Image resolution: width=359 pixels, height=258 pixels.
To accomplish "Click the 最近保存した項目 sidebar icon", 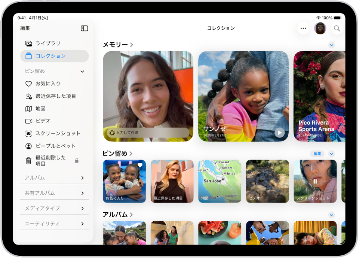I will click(x=29, y=96).
